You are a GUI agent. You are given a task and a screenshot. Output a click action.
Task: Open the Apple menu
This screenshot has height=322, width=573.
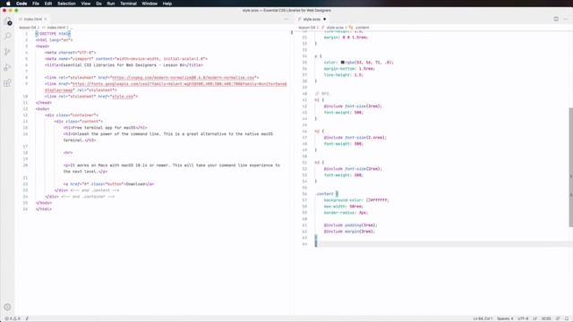[x=8, y=4]
